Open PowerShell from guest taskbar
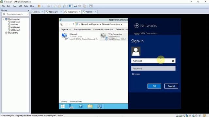Image resolution: width=209 pixels, height=117 pixels. (81, 106)
